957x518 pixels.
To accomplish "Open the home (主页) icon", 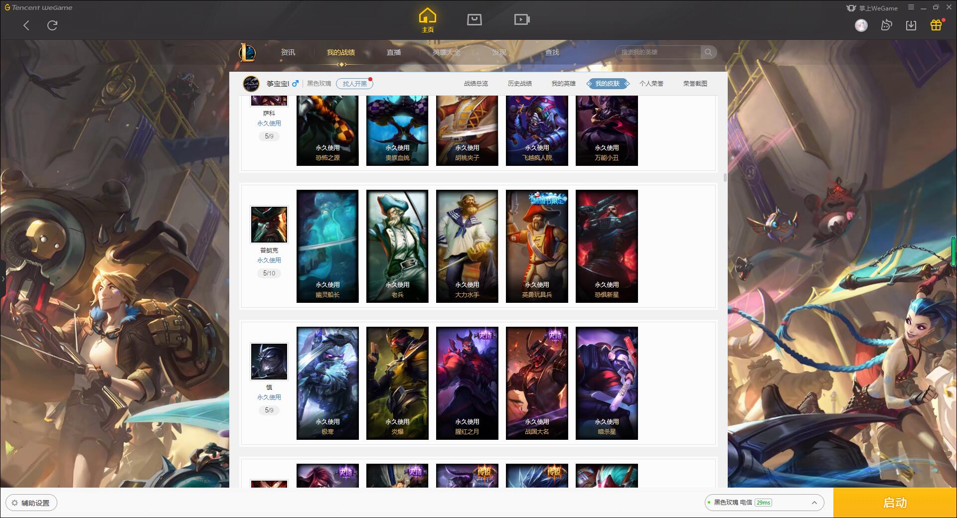I will pos(427,20).
